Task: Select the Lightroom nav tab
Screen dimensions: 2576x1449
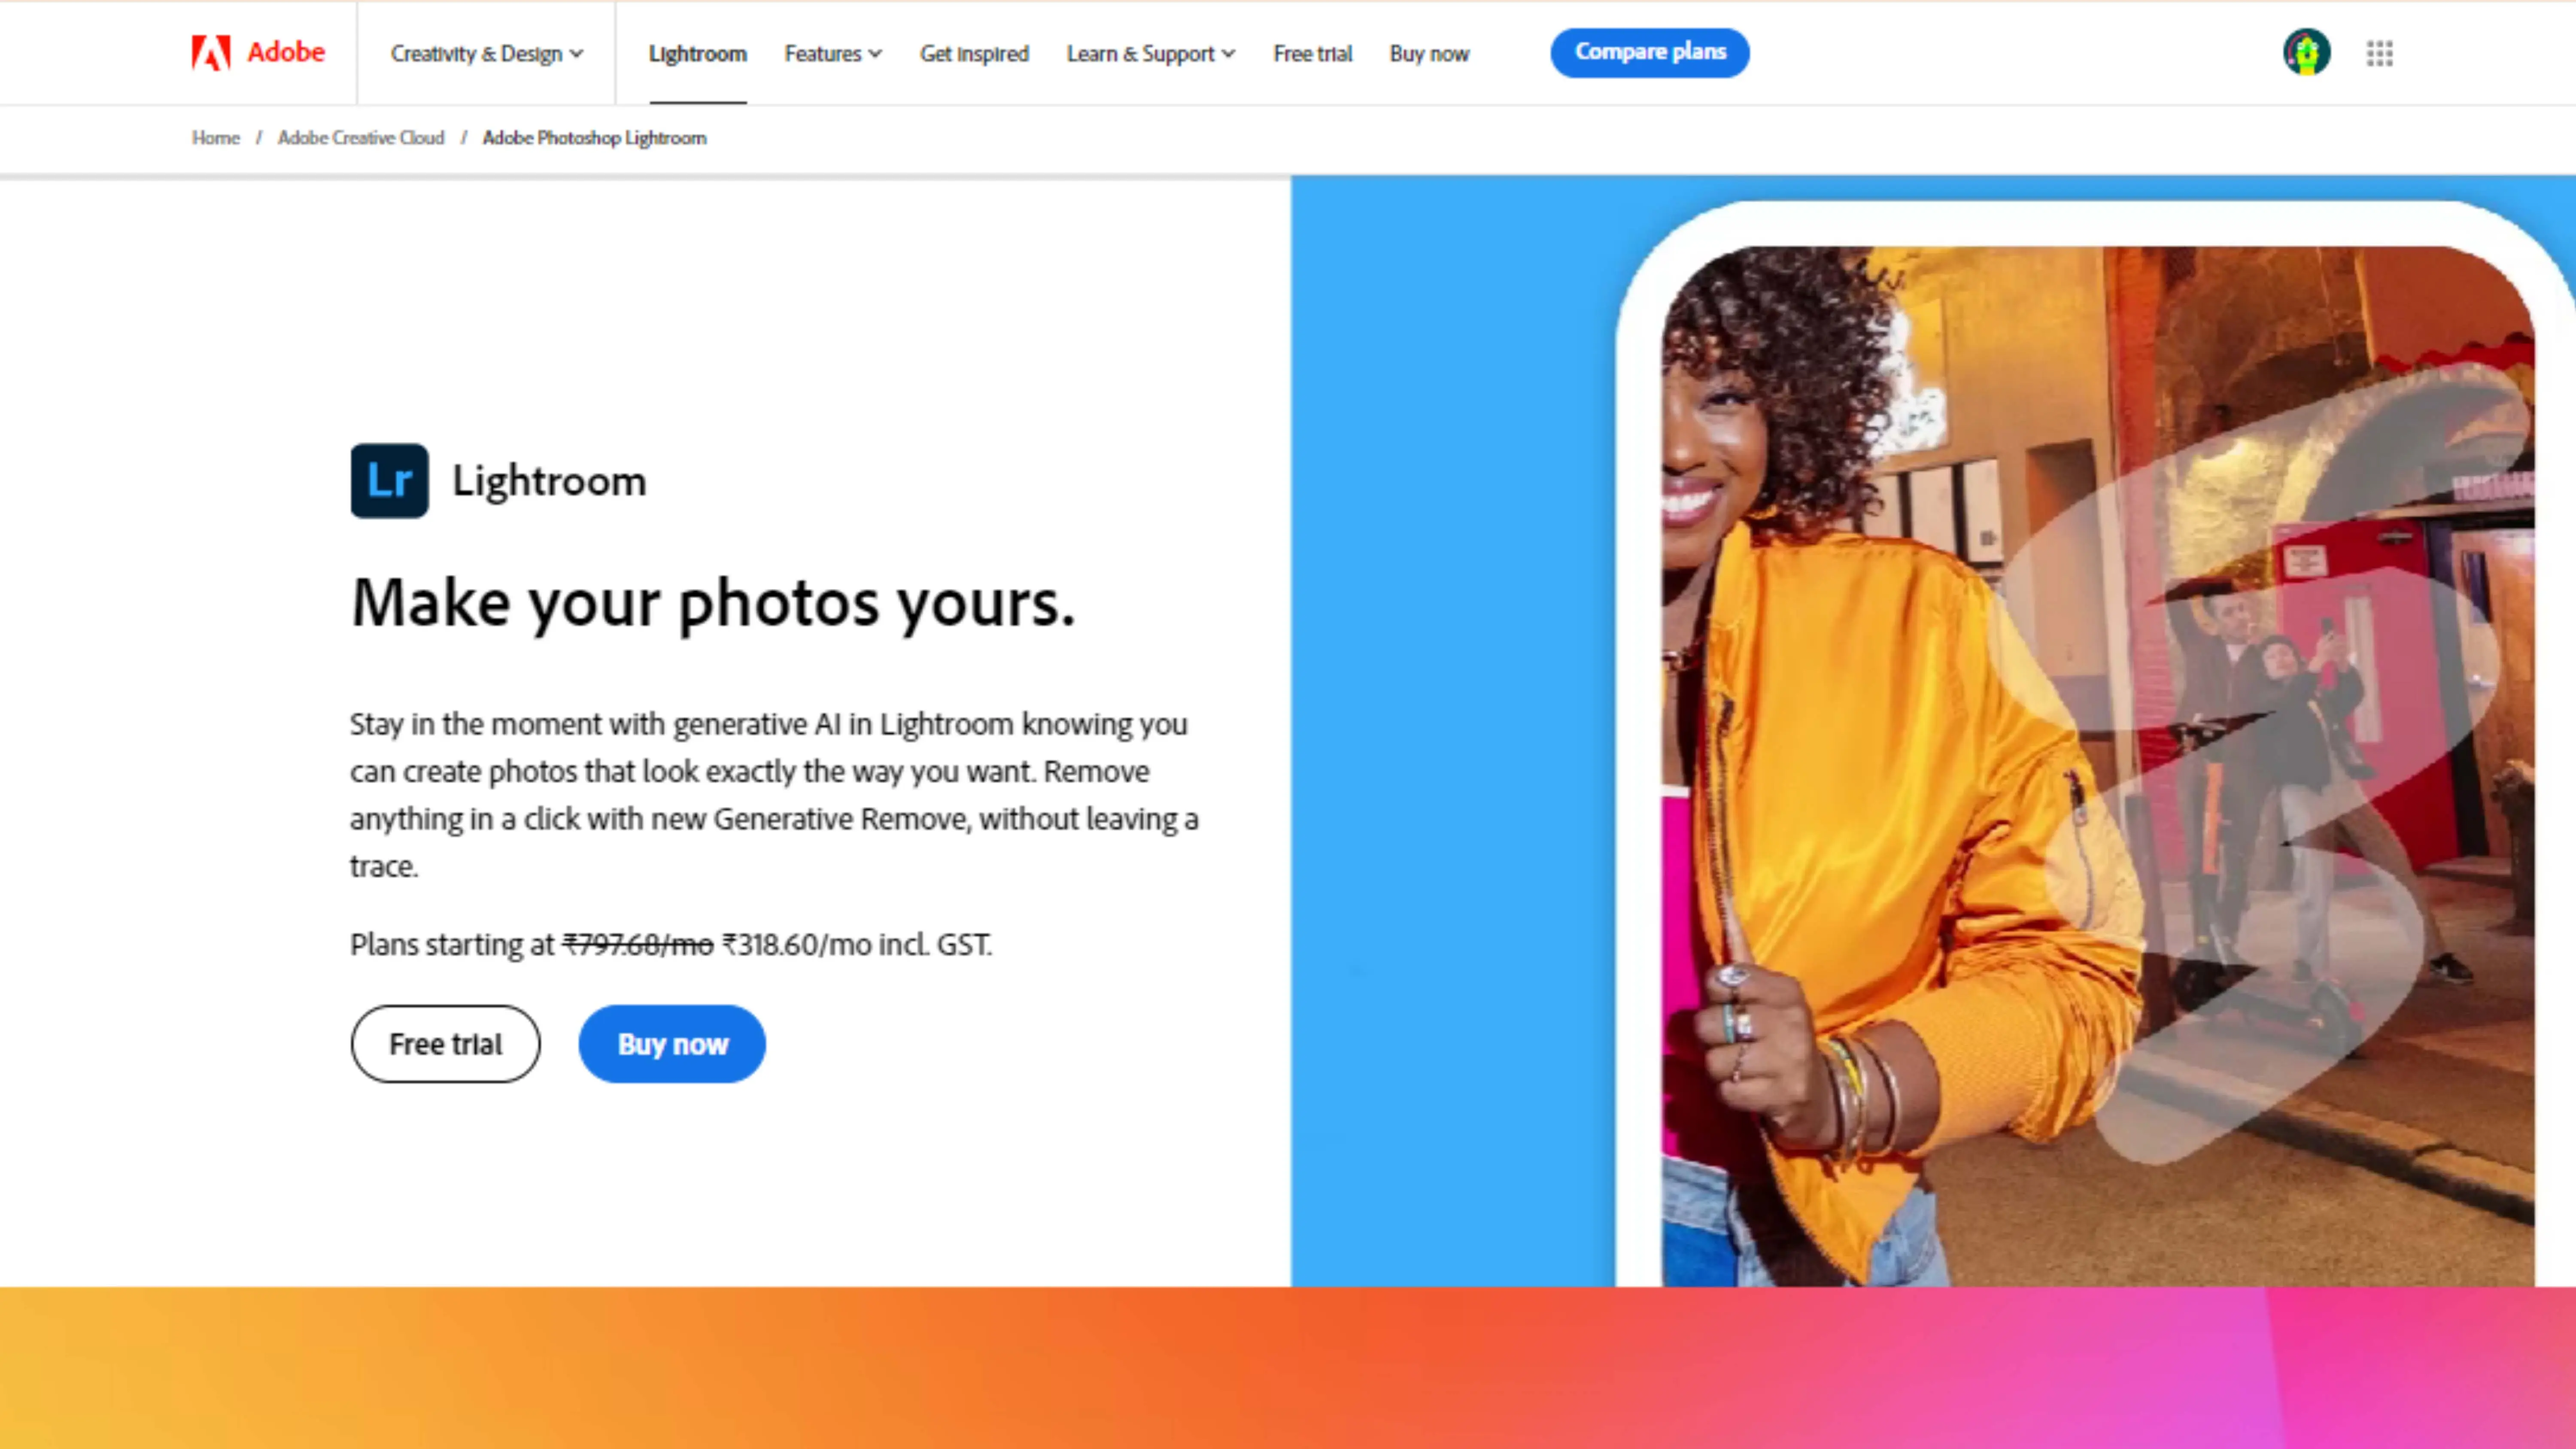Action: [698, 54]
